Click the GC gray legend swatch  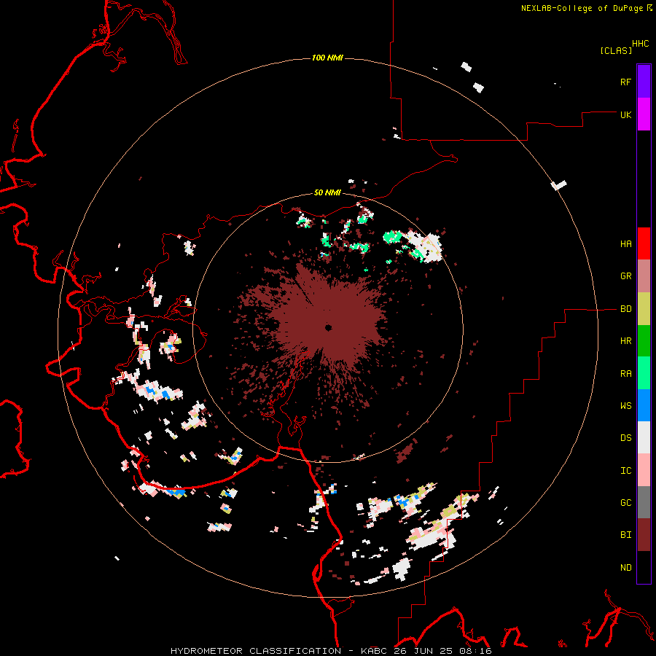coord(644,502)
